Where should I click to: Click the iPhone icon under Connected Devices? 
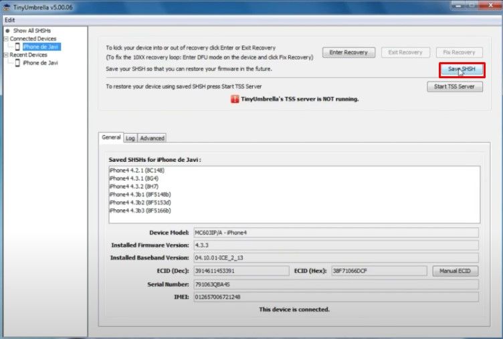[x=18, y=47]
